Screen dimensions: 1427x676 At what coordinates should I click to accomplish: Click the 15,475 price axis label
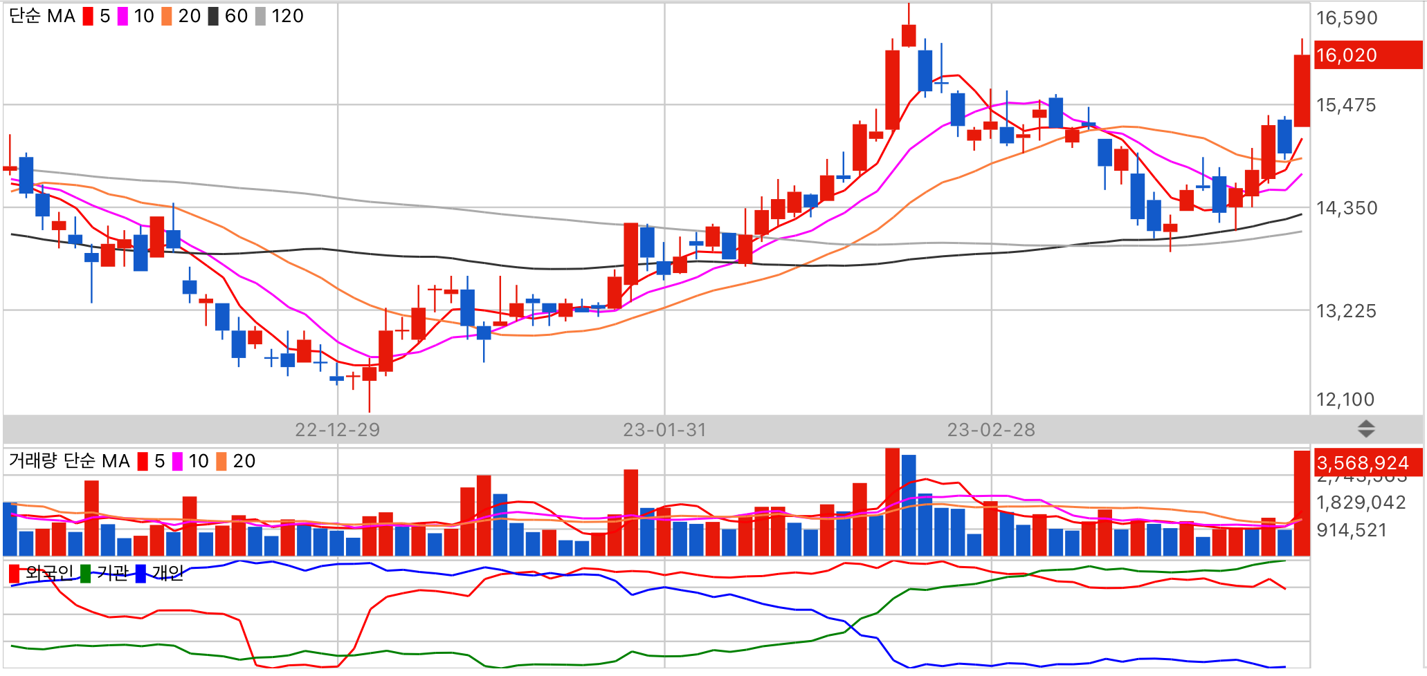tap(1346, 105)
